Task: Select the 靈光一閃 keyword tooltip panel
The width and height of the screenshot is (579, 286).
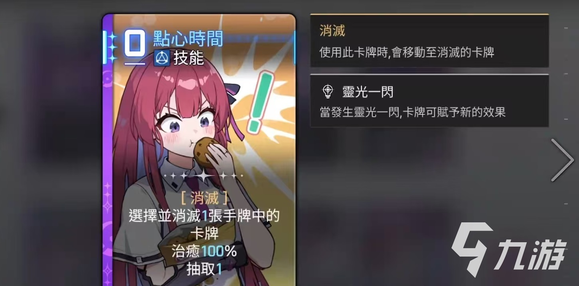Action: [429, 101]
